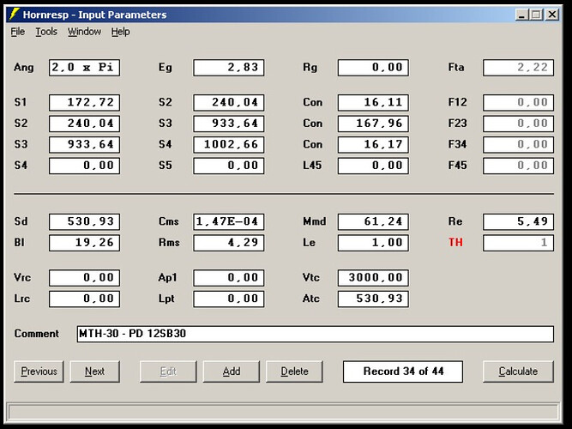Advance with the Next button

pos(95,372)
